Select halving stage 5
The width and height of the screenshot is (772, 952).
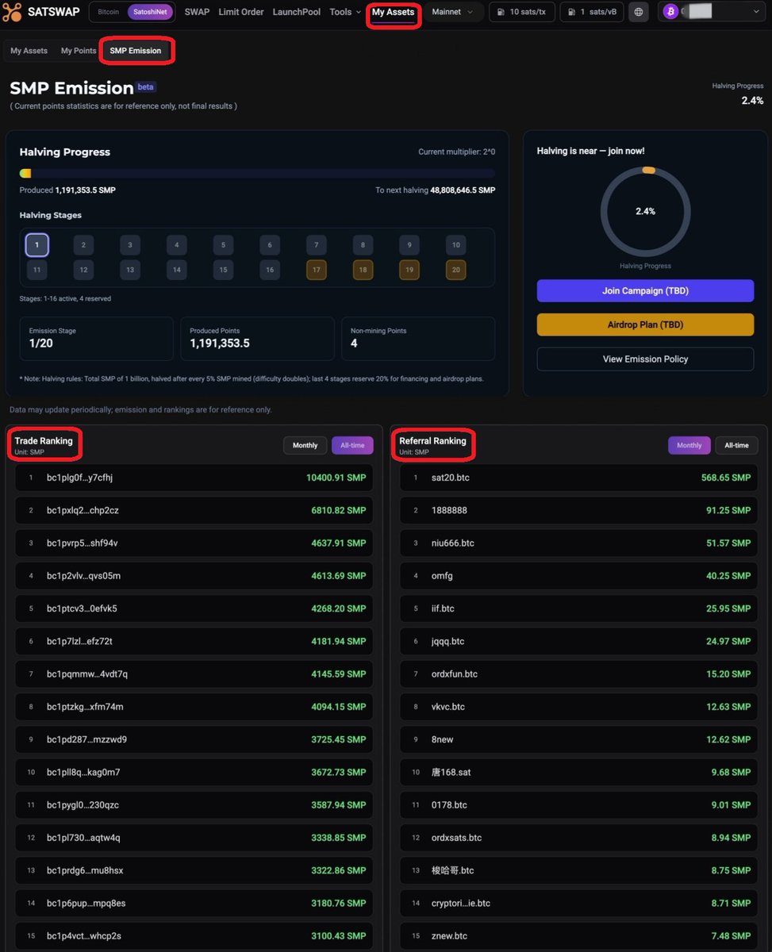223,245
